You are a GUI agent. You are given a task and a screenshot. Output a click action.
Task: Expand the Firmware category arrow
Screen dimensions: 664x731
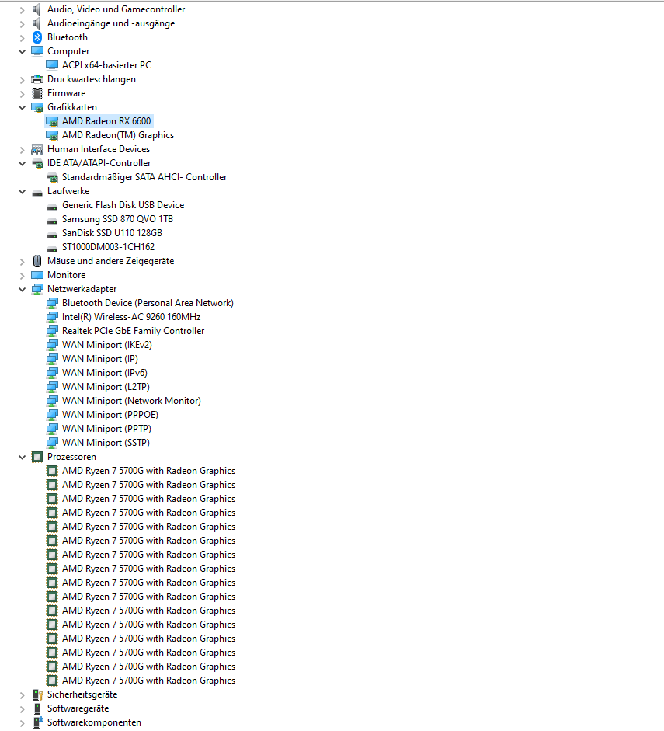22,94
